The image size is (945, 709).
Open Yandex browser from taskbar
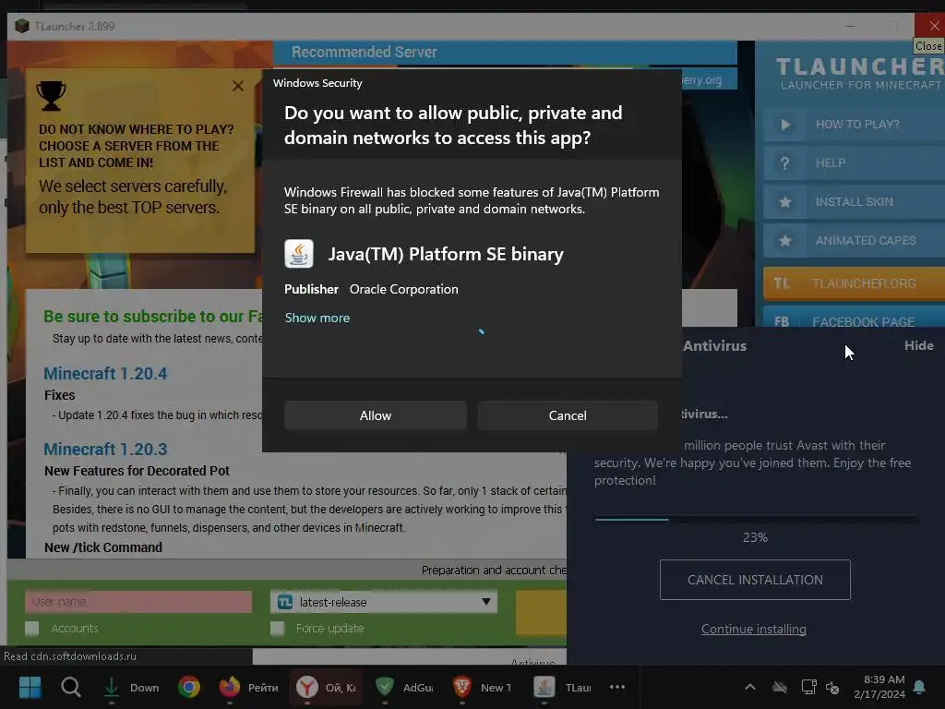point(326,687)
